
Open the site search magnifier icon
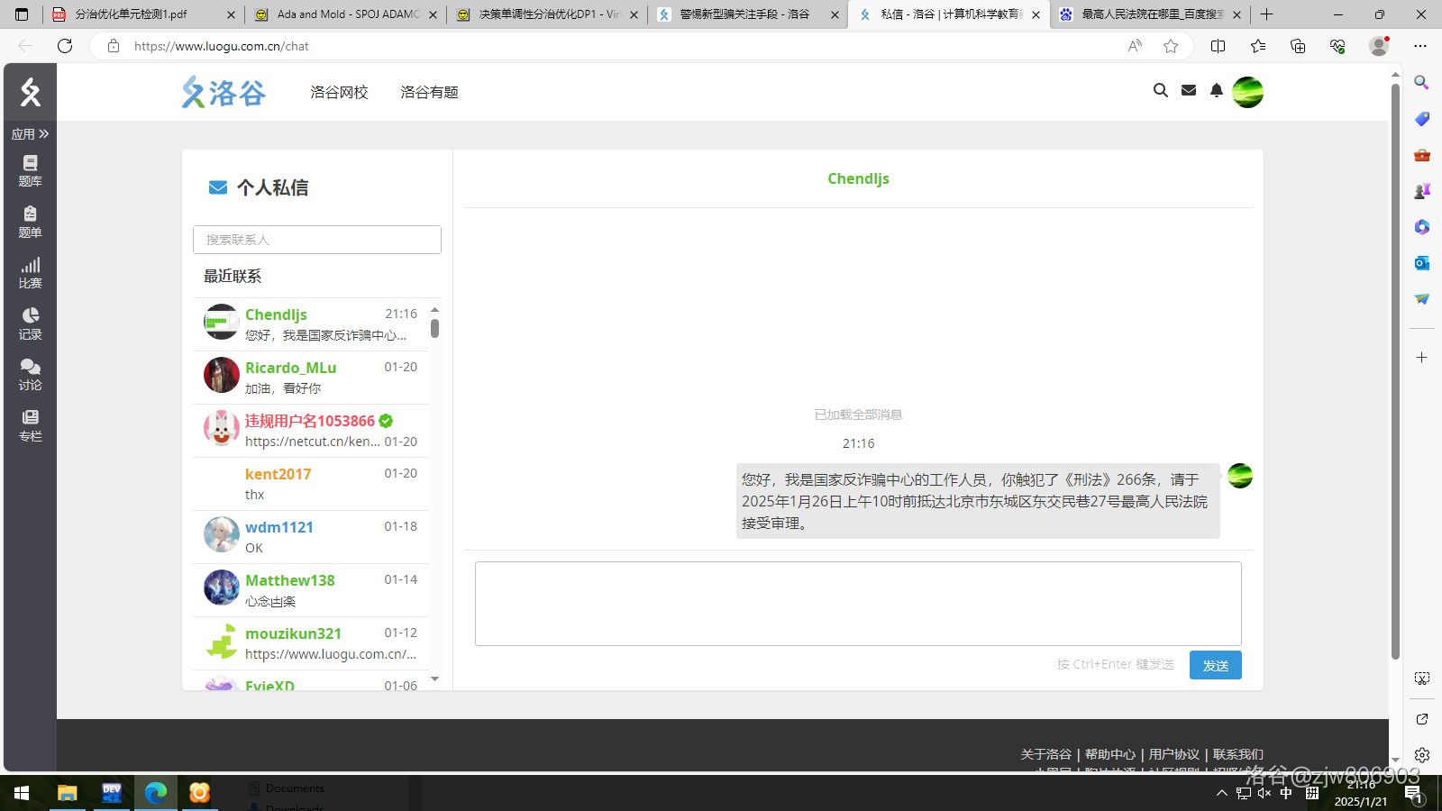[1161, 90]
